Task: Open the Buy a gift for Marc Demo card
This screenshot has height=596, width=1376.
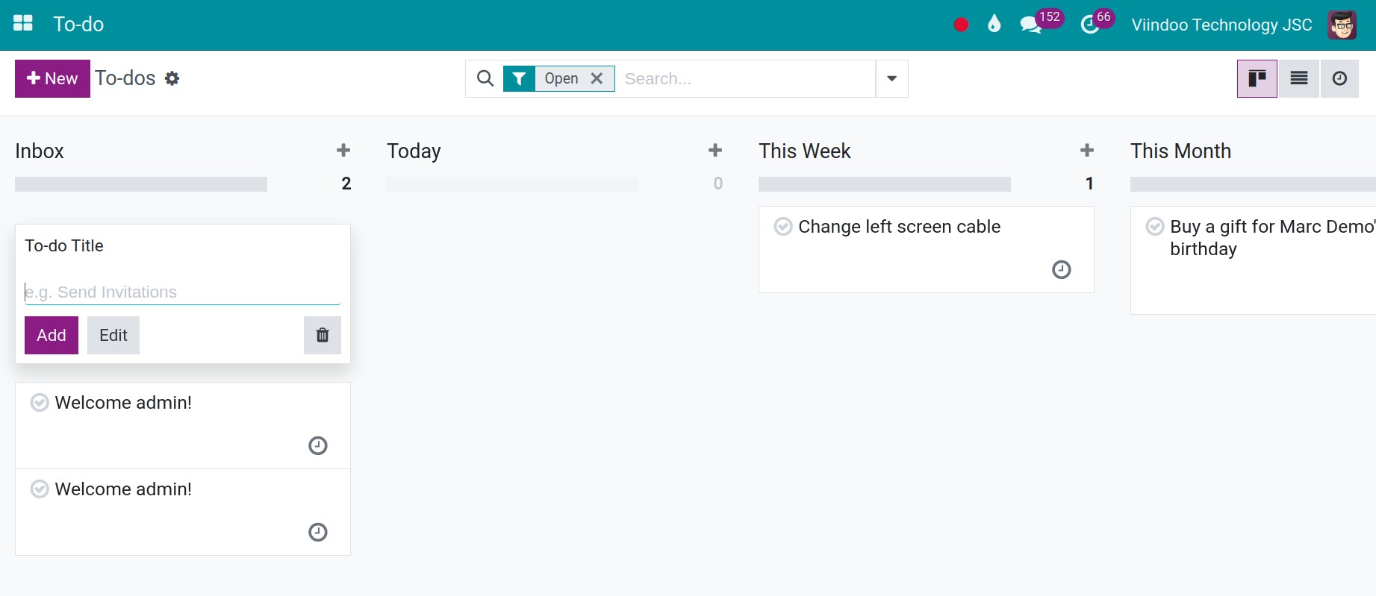Action: pos(1253,260)
